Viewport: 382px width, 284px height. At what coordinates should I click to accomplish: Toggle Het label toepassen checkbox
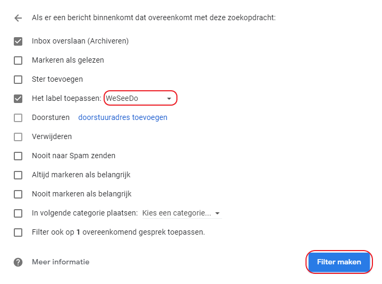tap(18, 99)
